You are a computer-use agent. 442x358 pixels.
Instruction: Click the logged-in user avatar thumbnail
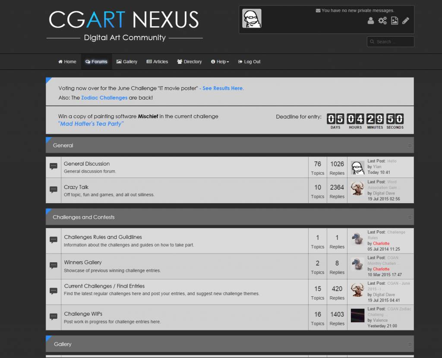[x=252, y=19]
